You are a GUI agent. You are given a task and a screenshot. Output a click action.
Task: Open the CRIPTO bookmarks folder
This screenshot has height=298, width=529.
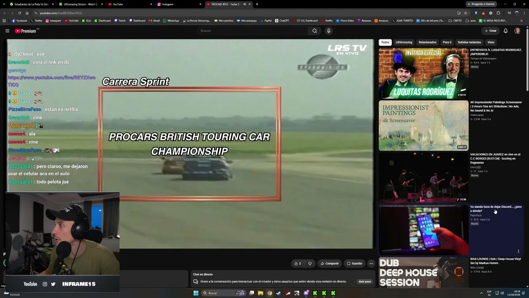pos(455,21)
